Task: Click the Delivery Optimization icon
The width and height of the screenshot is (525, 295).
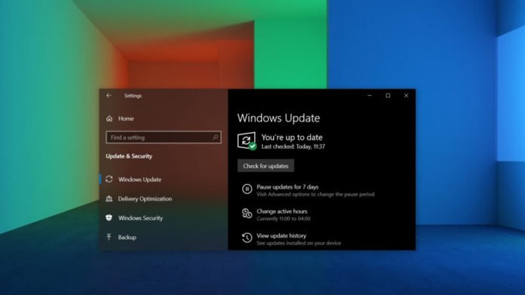Action: (109, 199)
